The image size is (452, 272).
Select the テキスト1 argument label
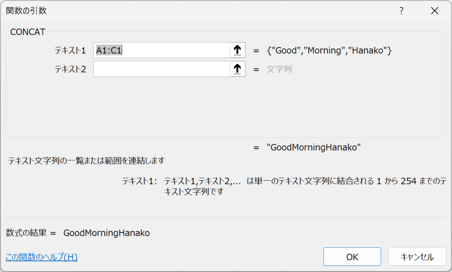(70, 50)
